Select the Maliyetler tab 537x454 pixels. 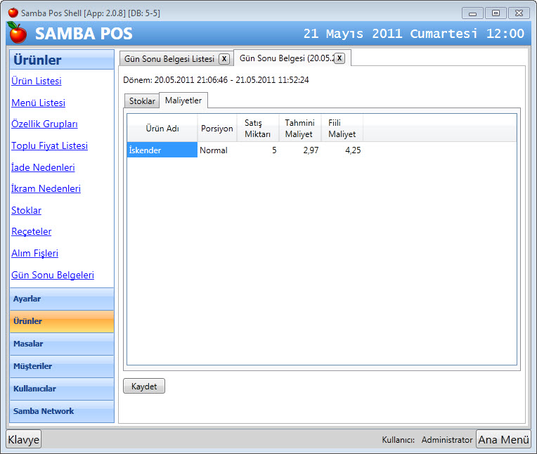[183, 100]
